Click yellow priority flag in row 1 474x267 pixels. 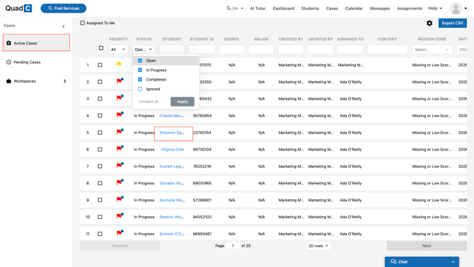click(119, 64)
